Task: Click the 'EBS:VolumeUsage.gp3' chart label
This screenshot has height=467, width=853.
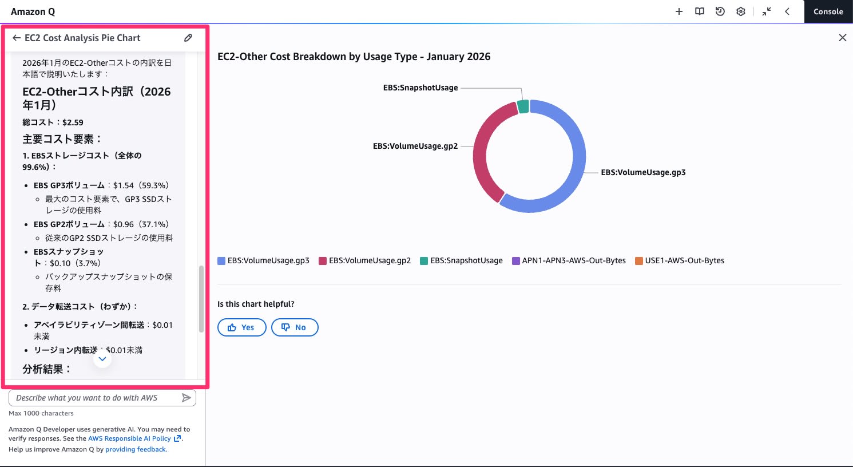Action: (x=643, y=172)
